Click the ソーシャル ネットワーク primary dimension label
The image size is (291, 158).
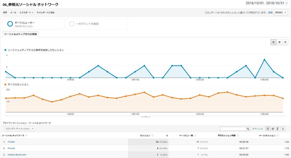click(x=40, y=123)
